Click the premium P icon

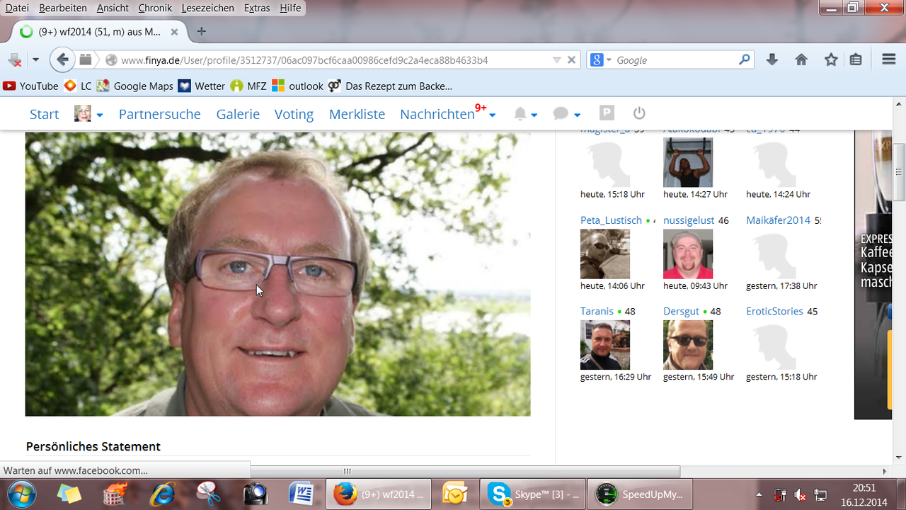pyautogui.click(x=607, y=113)
